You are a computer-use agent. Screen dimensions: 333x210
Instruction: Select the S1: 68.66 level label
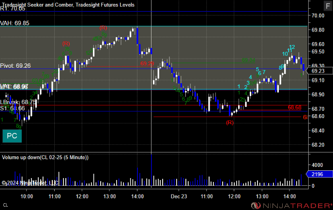pos(13,108)
